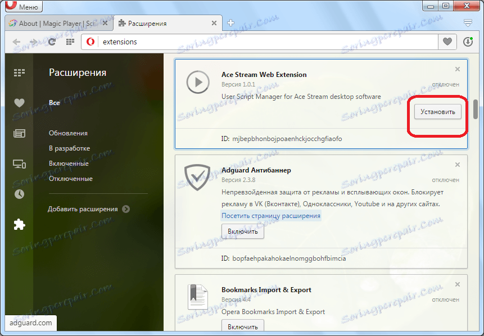This screenshot has height=336, width=484.
Task: Remove Adguard Антибаннер with its X
Action: [458, 165]
